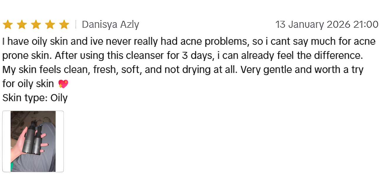Click the review line starting "I have oily skin"
Image resolution: width=382 pixels, height=191 pixels.
click(189, 41)
